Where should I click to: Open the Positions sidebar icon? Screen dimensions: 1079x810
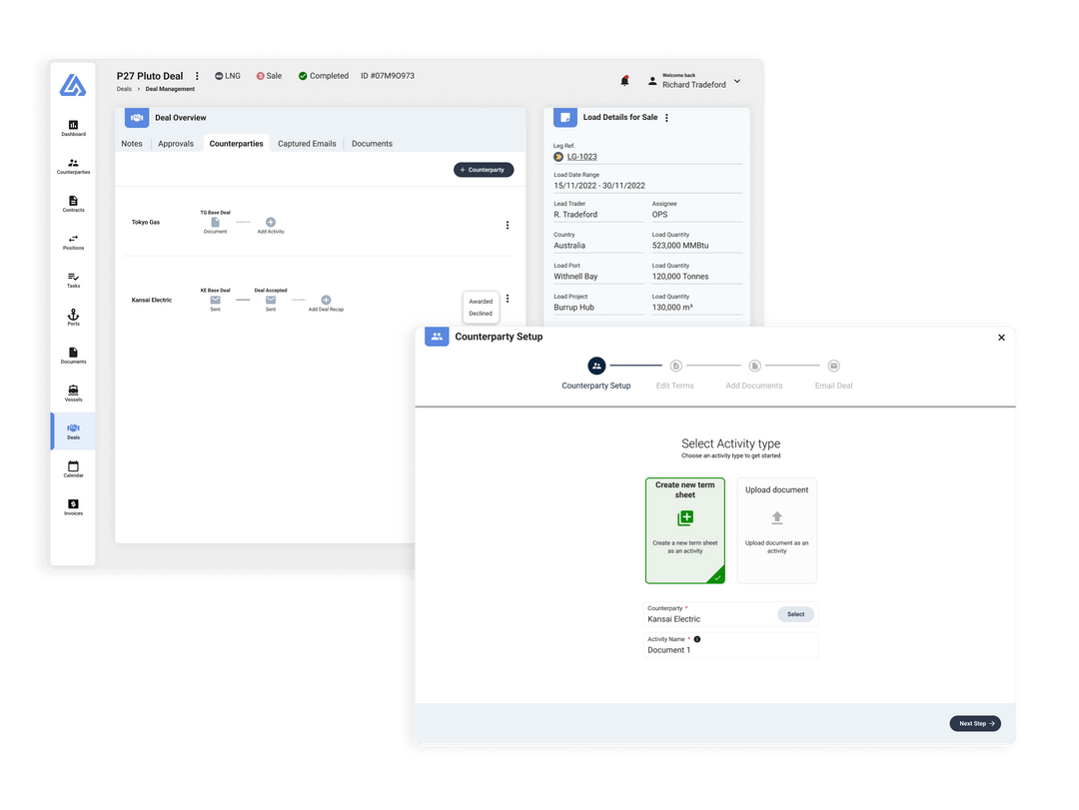pos(73,242)
